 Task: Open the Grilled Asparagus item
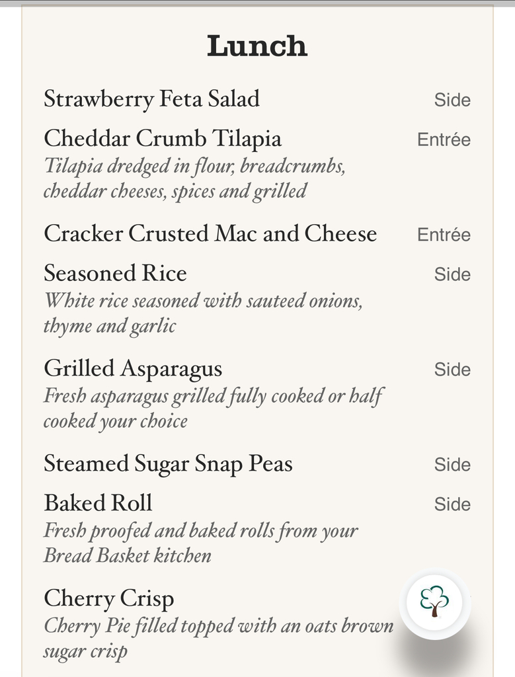click(x=133, y=369)
